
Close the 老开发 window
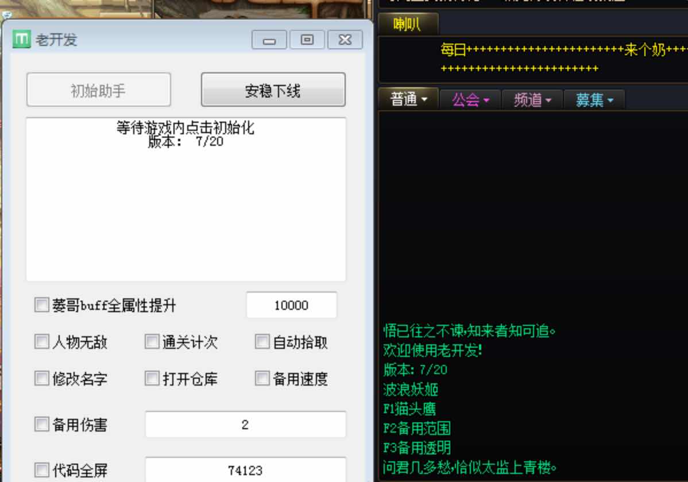pyautogui.click(x=345, y=40)
